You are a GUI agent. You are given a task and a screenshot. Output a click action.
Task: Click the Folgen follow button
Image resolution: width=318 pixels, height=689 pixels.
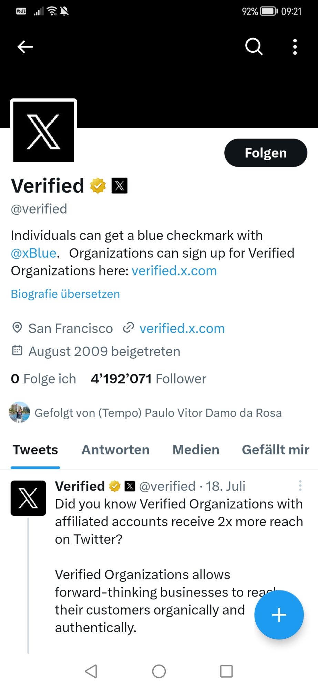(x=266, y=153)
